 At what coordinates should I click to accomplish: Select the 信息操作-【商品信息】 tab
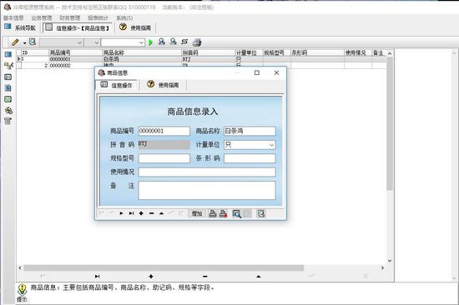[x=78, y=27]
